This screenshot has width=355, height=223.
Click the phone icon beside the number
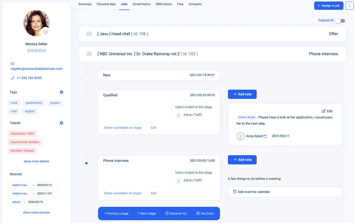point(12,78)
